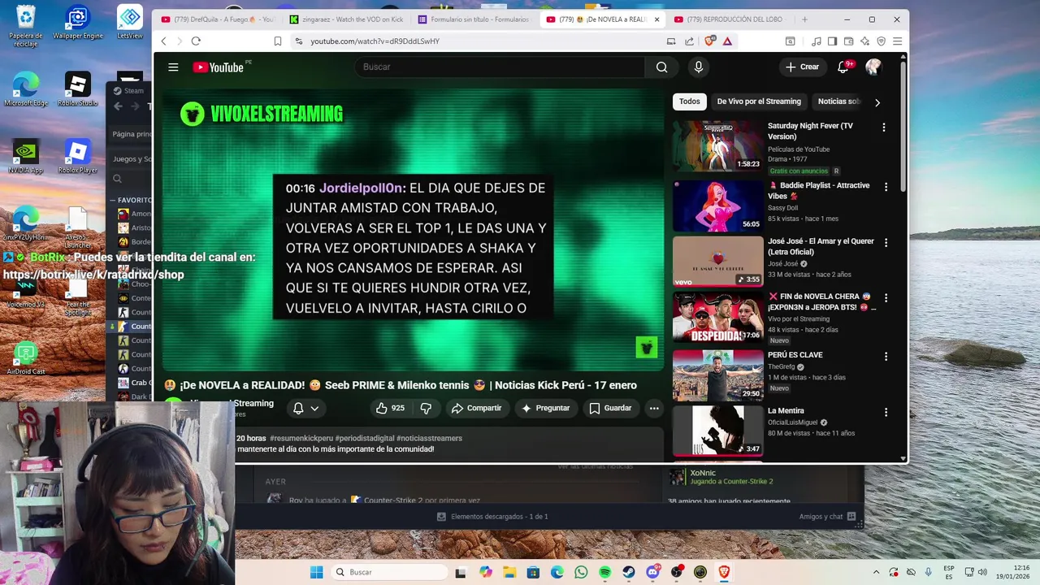The width and height of the screenshot is (1040, 585).
Task: Open options for La Mentira video
Action: 886,413
